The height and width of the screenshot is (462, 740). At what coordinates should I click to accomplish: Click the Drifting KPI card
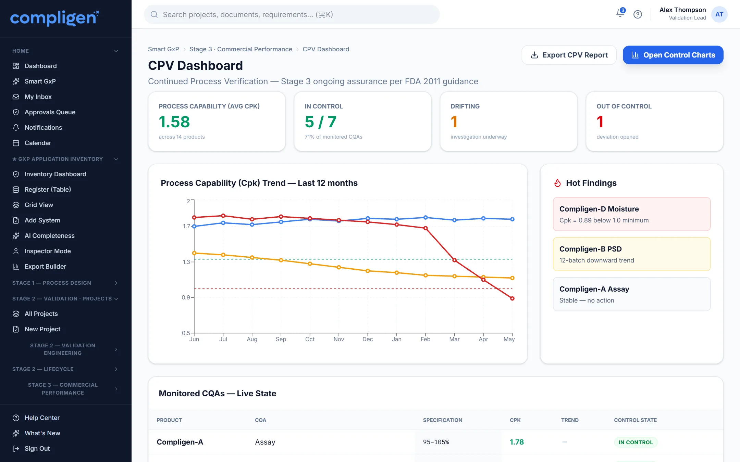(x=508, y=121)
